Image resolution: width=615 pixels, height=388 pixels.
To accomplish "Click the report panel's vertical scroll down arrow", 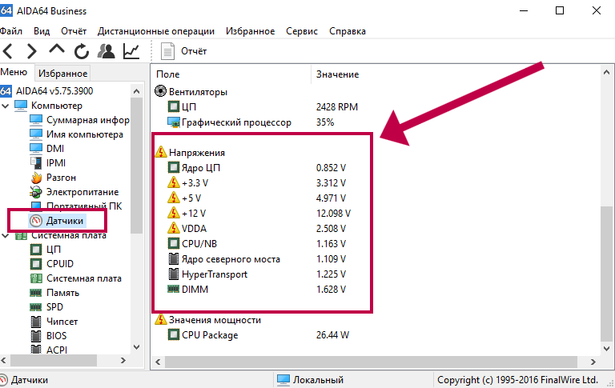I will click(x=606, y=348).
